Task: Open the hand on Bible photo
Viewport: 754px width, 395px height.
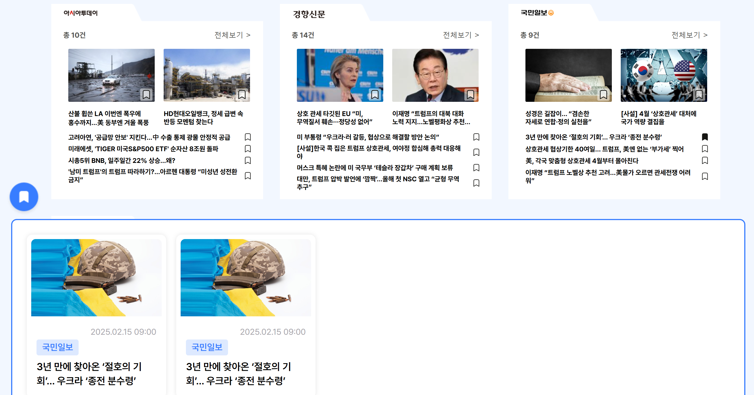Action: [x=568, y=75]
